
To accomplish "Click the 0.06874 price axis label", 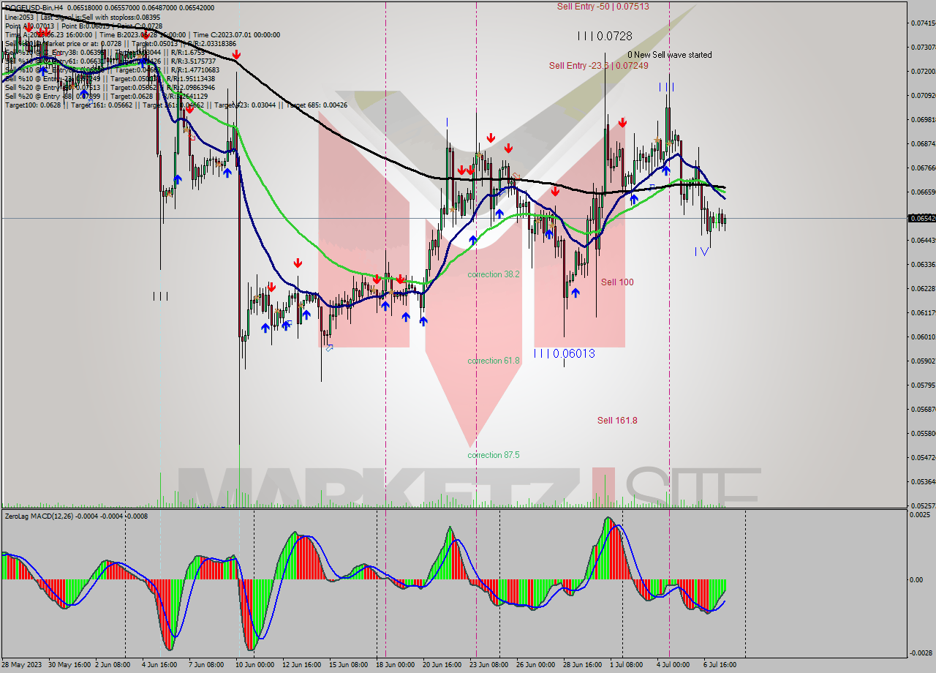I will pyautogui.click(x=922, y=143).
